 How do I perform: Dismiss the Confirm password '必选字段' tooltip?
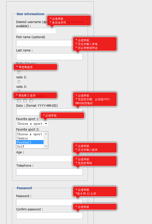[x=95, y=207]
